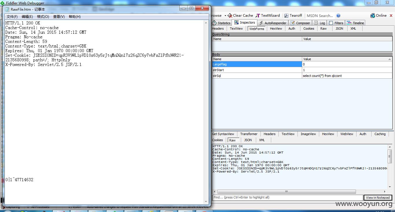Click the Online status indicator
This screenshot has width=395, height=212.
tap(379, 16)
